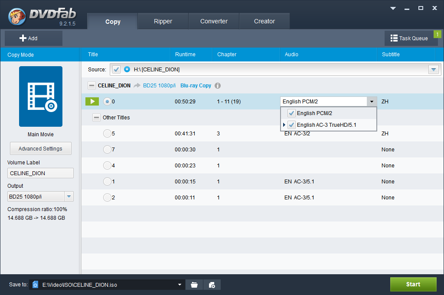Click ZH subtitle of title 5
The height and width of the screenshot is (295, 444).
[385, 133]
